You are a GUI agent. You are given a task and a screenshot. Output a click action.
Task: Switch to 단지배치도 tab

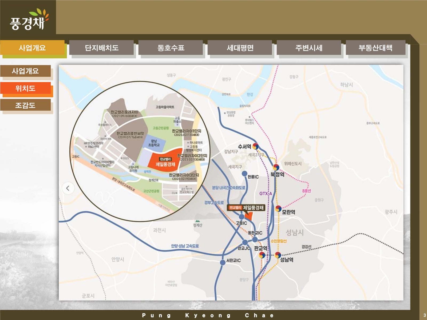[x=101, y=48]
